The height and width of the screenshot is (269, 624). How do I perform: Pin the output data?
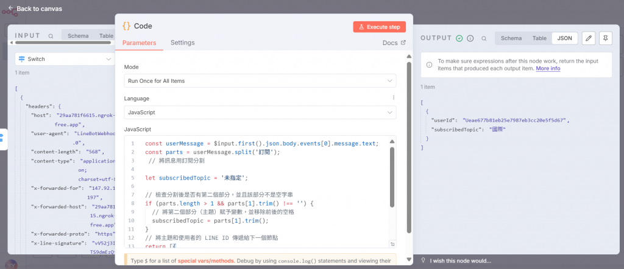coord(605,38)
